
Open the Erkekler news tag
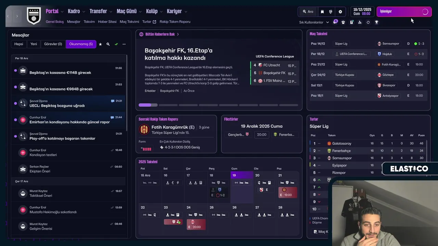(150, 91)
